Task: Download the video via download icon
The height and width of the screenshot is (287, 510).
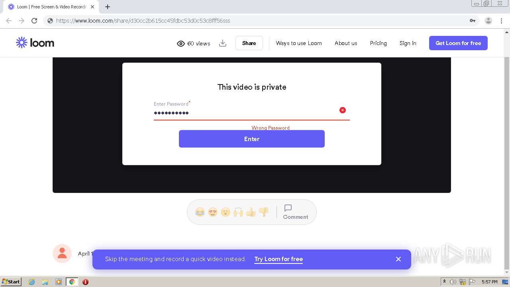Action: click(223, 43)
